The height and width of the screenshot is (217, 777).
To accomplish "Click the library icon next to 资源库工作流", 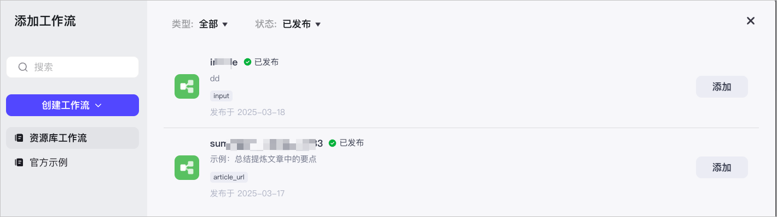I will click(19, 138).
